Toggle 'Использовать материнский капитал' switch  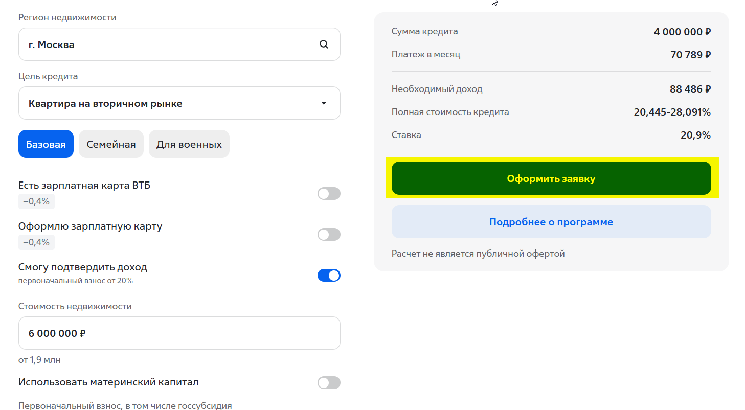coord(329,382)
